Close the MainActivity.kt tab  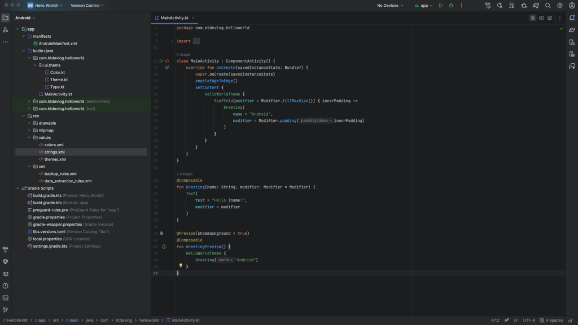tap(193, 17)
